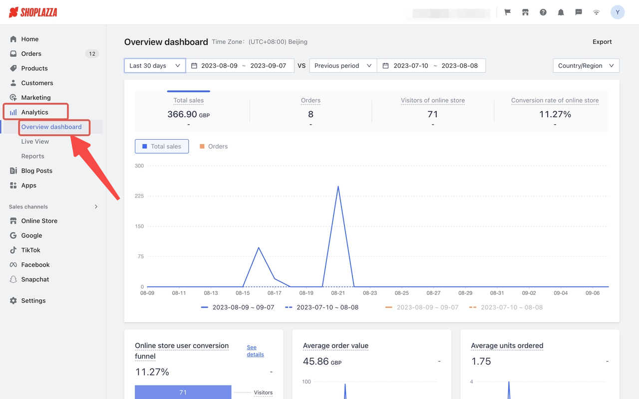Viewport: 639px width, 399px height.
Task: Click the Export button
Action: point(602,42)
